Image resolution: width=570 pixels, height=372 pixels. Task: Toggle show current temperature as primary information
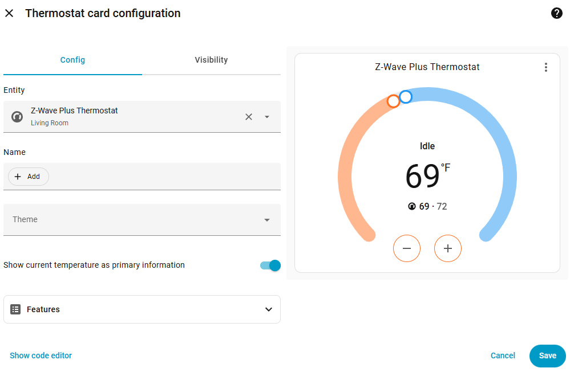pos(270,265)
